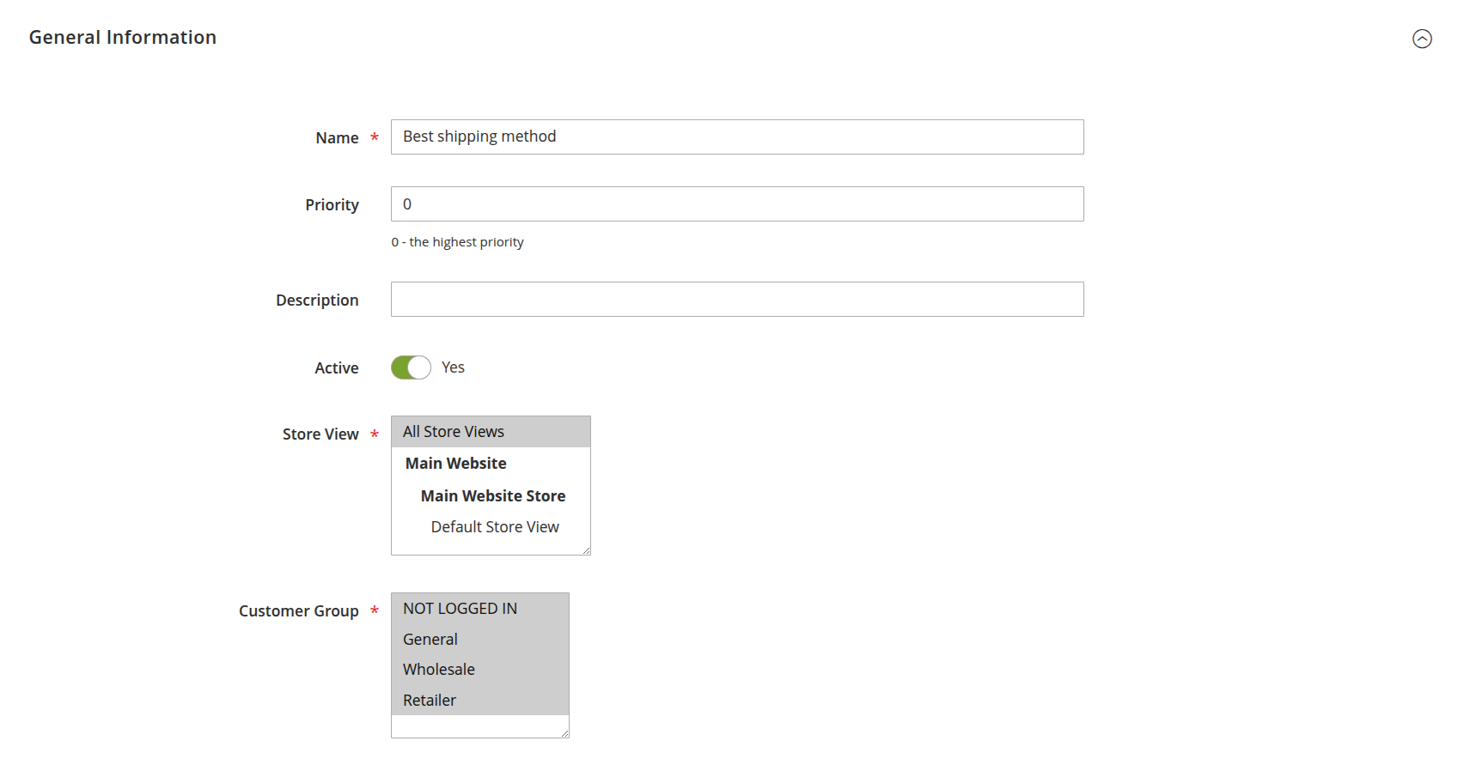Toggle the Active switch off
Viewport: 1464px width, 765px height.
point(411,367)
